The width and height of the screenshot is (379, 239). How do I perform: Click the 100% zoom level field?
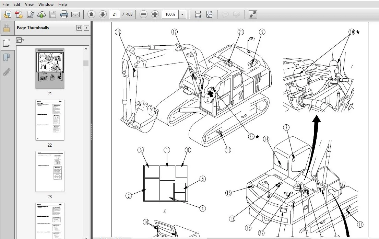coord(170,14)
